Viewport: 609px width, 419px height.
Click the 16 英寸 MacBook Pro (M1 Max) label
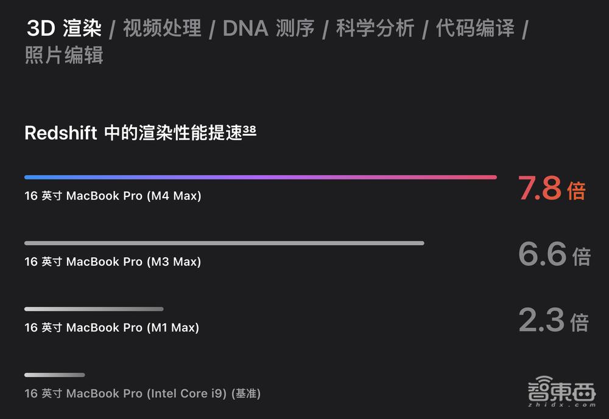tap(111, 327)
